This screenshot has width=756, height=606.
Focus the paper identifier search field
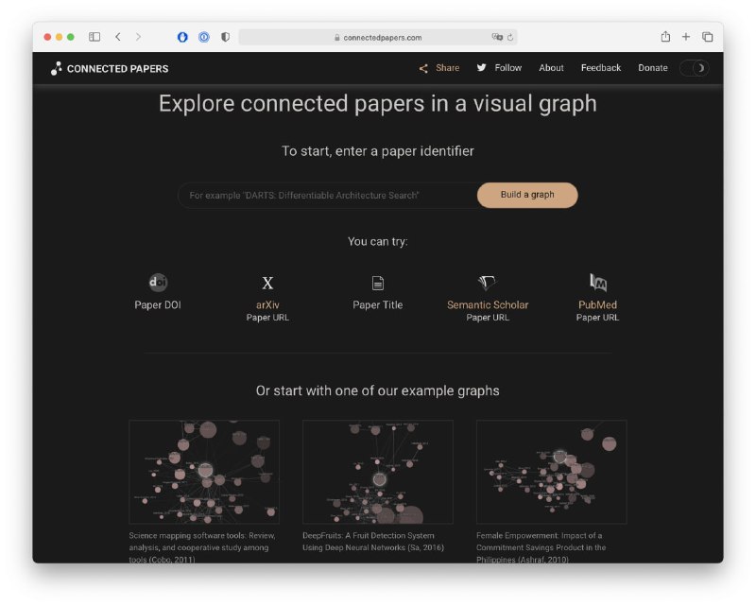tap(328, 196)
